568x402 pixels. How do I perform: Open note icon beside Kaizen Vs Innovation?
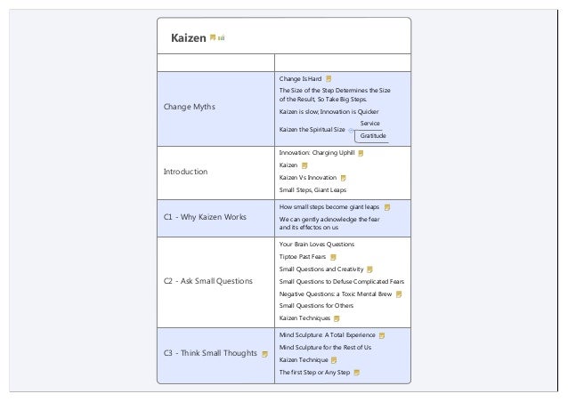click(343, 178)
